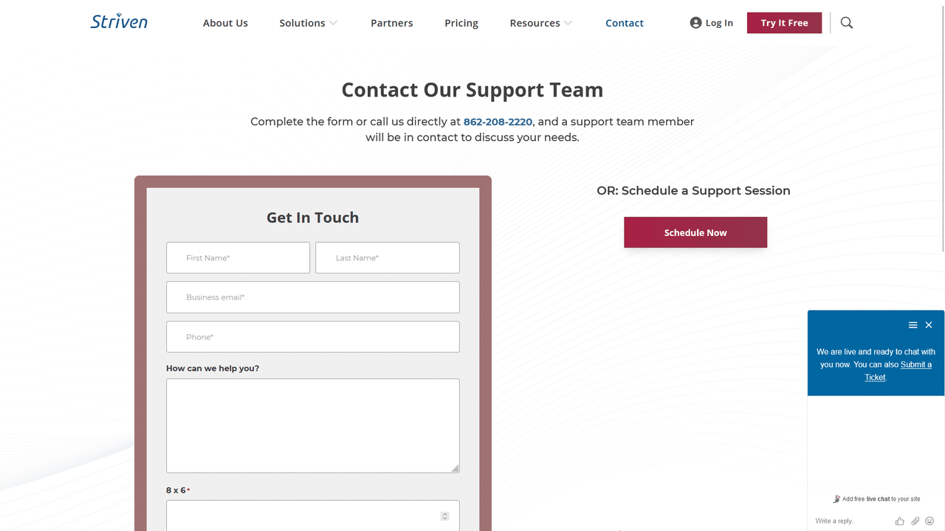Open the Submit a Ticket link

(x=915, y=364)
